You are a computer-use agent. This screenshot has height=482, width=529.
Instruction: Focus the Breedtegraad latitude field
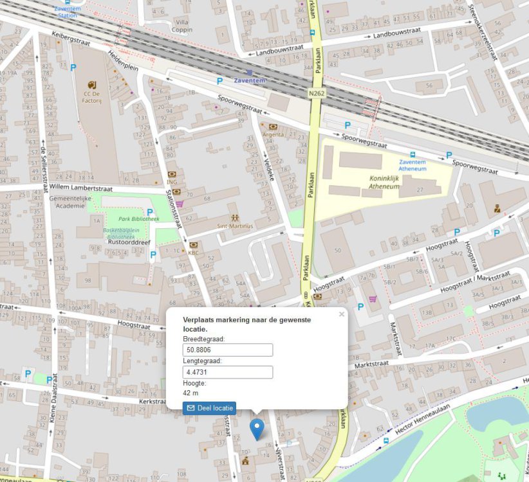(228, 350)
